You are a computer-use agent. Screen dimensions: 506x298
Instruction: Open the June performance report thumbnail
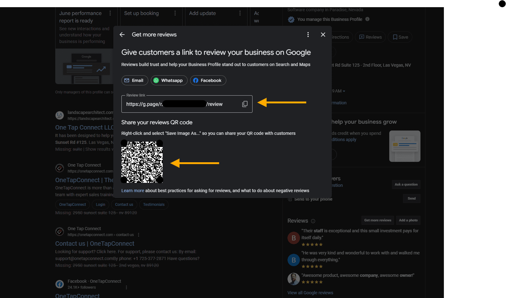click(x=84, y=66)
